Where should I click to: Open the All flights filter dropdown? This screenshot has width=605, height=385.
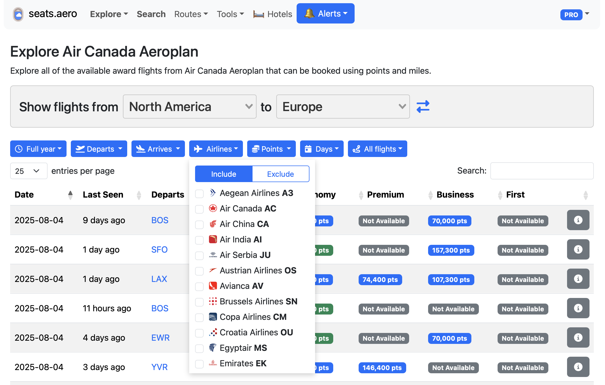tap(377, 149)
